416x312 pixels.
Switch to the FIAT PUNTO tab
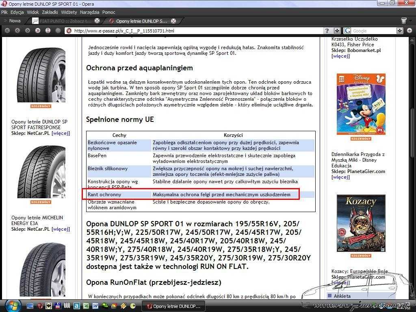coord(63,21)
